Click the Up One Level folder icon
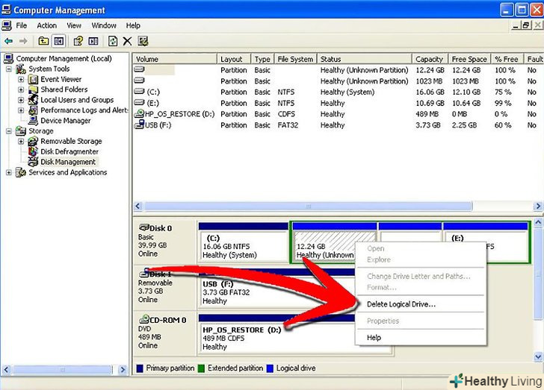 [43, 42]
